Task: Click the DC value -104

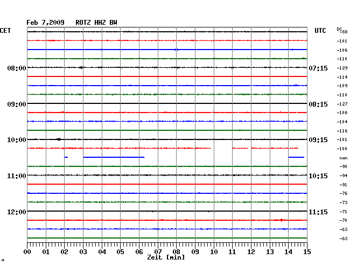Action: pyautogui.click(x=342, y=122)
